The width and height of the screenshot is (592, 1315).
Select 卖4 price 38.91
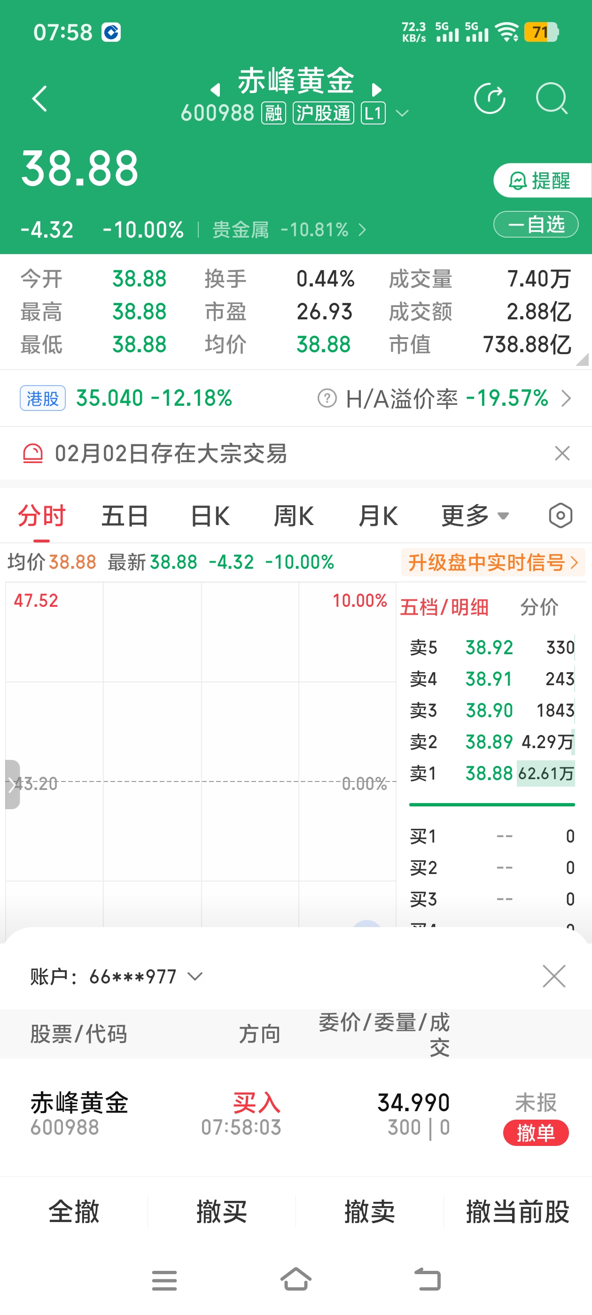pyautogui.click(x=489, y=679)
